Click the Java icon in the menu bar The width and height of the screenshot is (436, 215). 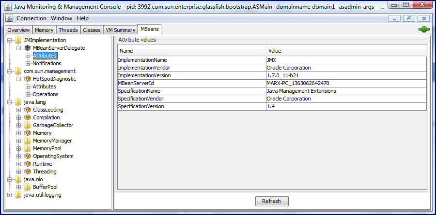[9, 18]
